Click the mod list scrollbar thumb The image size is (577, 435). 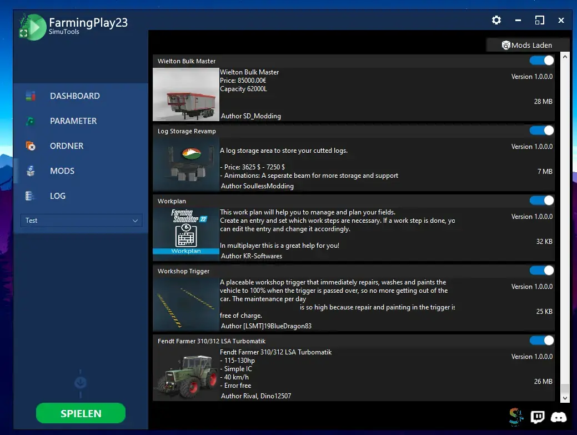[x=565, y=388]
